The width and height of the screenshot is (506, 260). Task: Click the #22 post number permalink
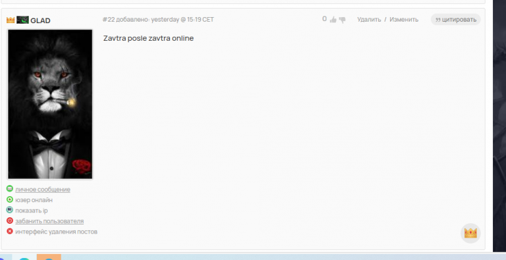point(109,19)
